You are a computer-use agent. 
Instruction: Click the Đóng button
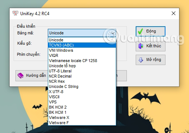(x=150, y=31)
